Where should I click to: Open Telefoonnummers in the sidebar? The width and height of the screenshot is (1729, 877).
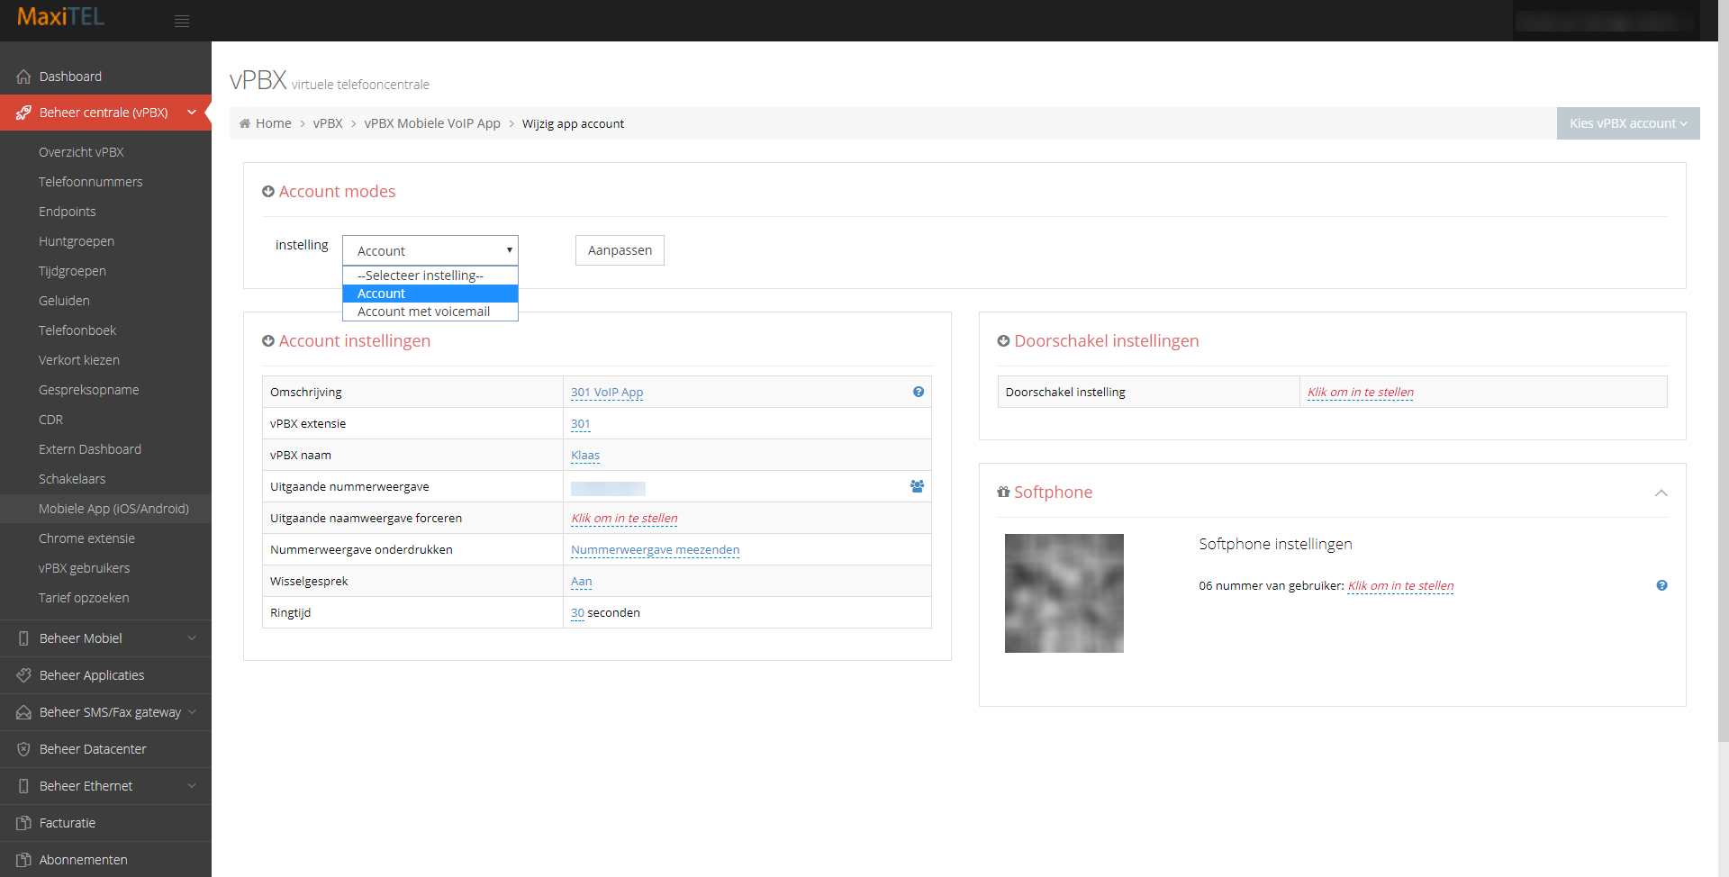90,182
